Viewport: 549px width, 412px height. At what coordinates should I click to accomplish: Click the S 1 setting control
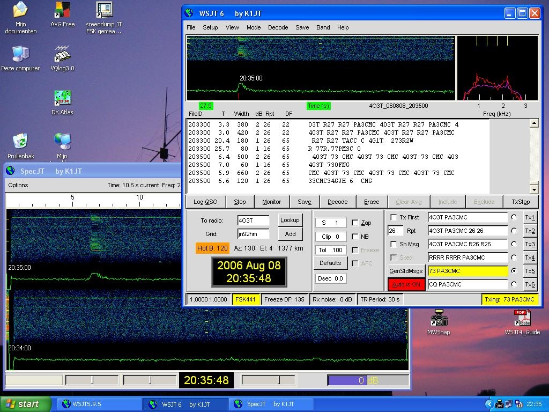pos(330,223)
